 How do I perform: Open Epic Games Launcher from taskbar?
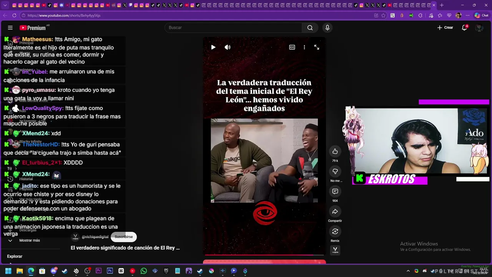pyautogui.click(x=166, y=271)
